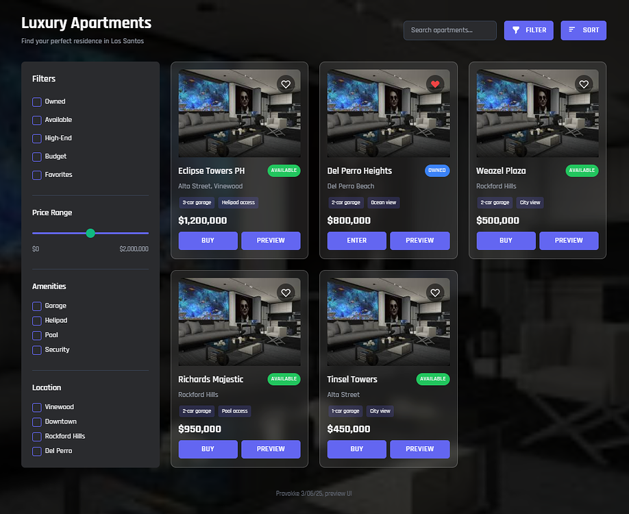Buy the Tinsel Towers apartment
Image resolution: width=629 pixels, height=514 pixels.
click(x=356, y=449)
